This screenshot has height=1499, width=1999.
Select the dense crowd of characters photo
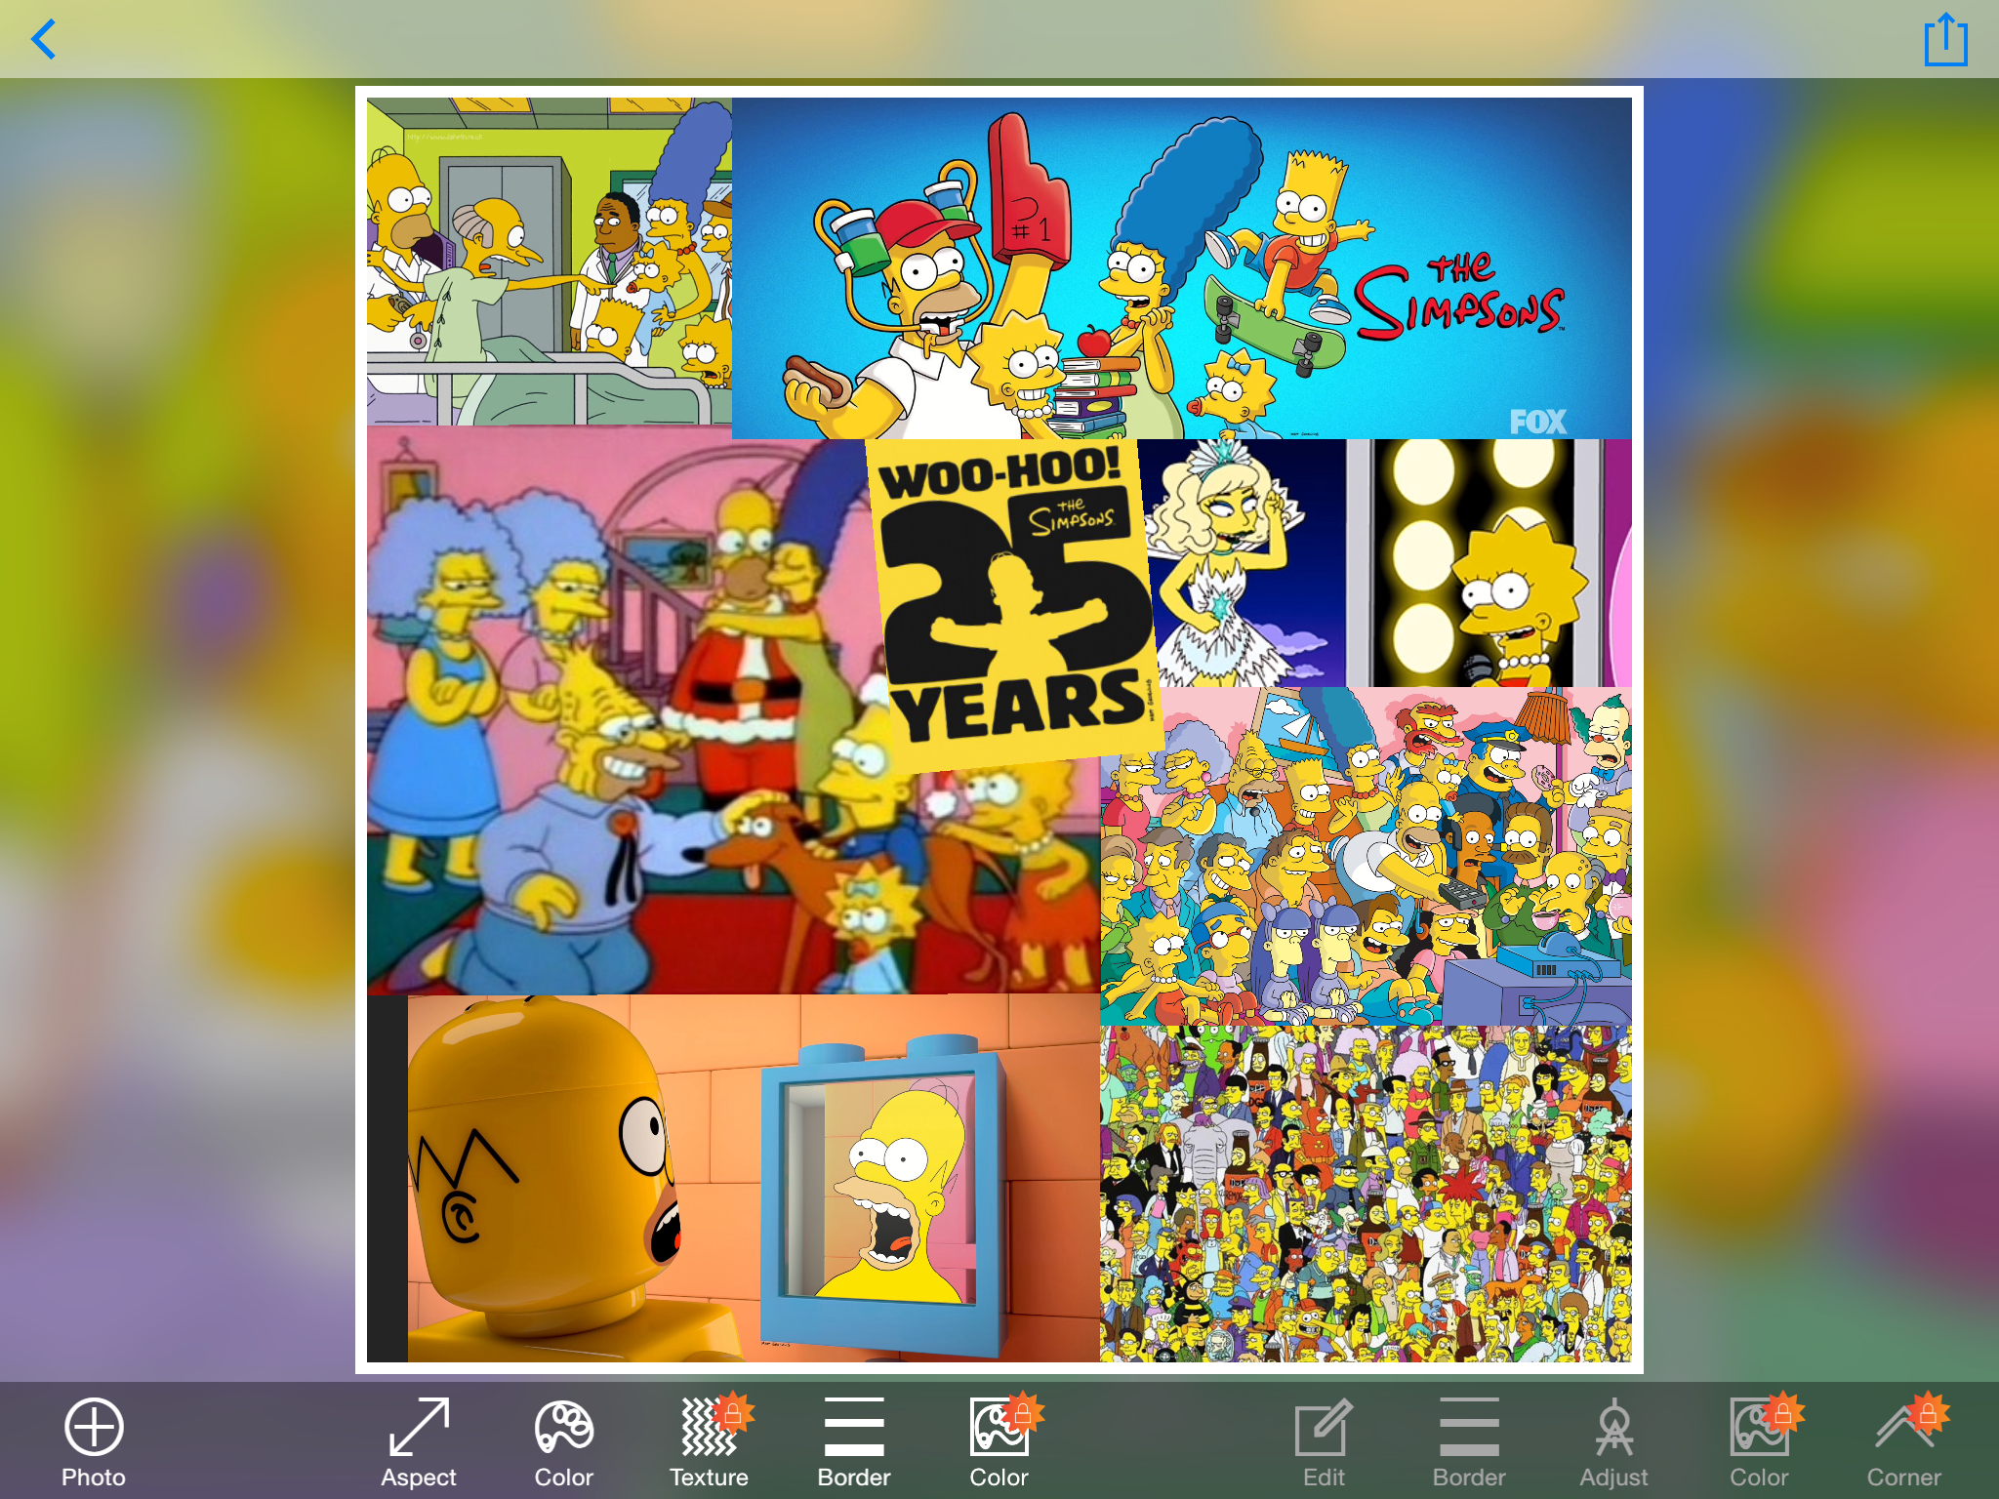[x=1367, y=1193]
